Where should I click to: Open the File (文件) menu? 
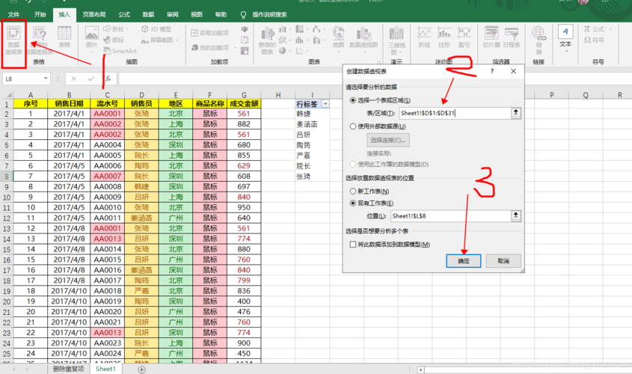13,14
